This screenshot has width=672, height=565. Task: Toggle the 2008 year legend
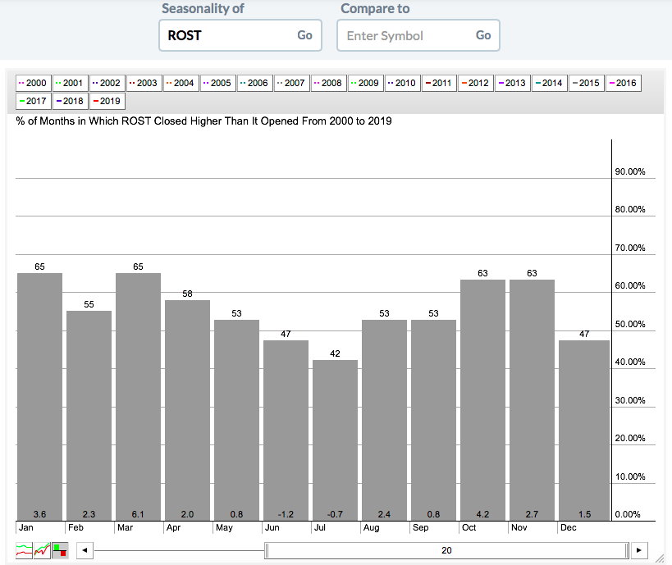click(x=328, y=83)
